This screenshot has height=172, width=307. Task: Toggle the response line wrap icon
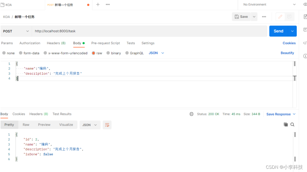(x=107, y=125)
